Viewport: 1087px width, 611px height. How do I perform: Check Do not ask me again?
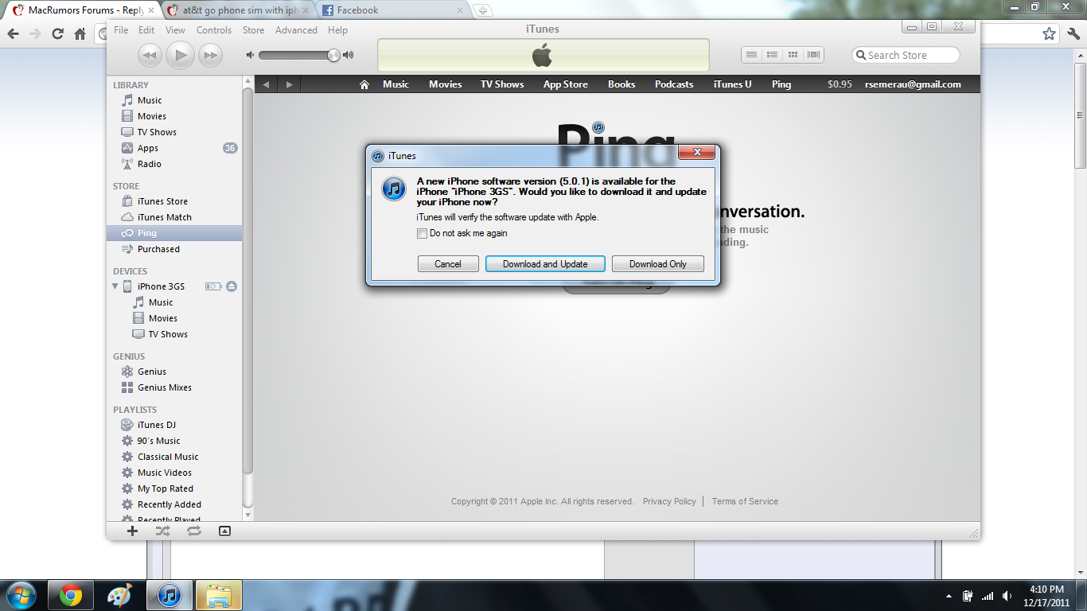coord(423,234)
